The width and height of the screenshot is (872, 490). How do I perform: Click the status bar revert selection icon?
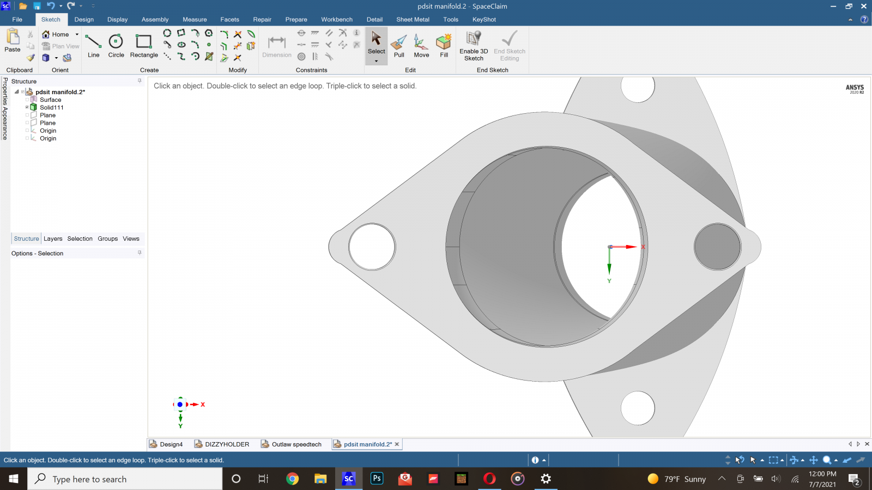point(740,460)
